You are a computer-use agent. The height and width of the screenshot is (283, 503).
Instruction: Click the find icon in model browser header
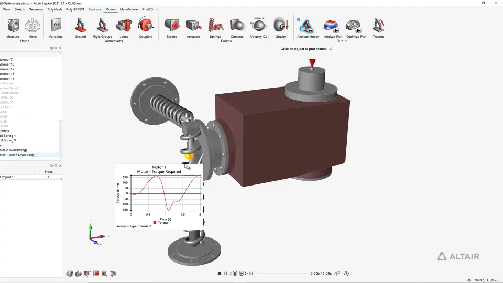[51, 48]
